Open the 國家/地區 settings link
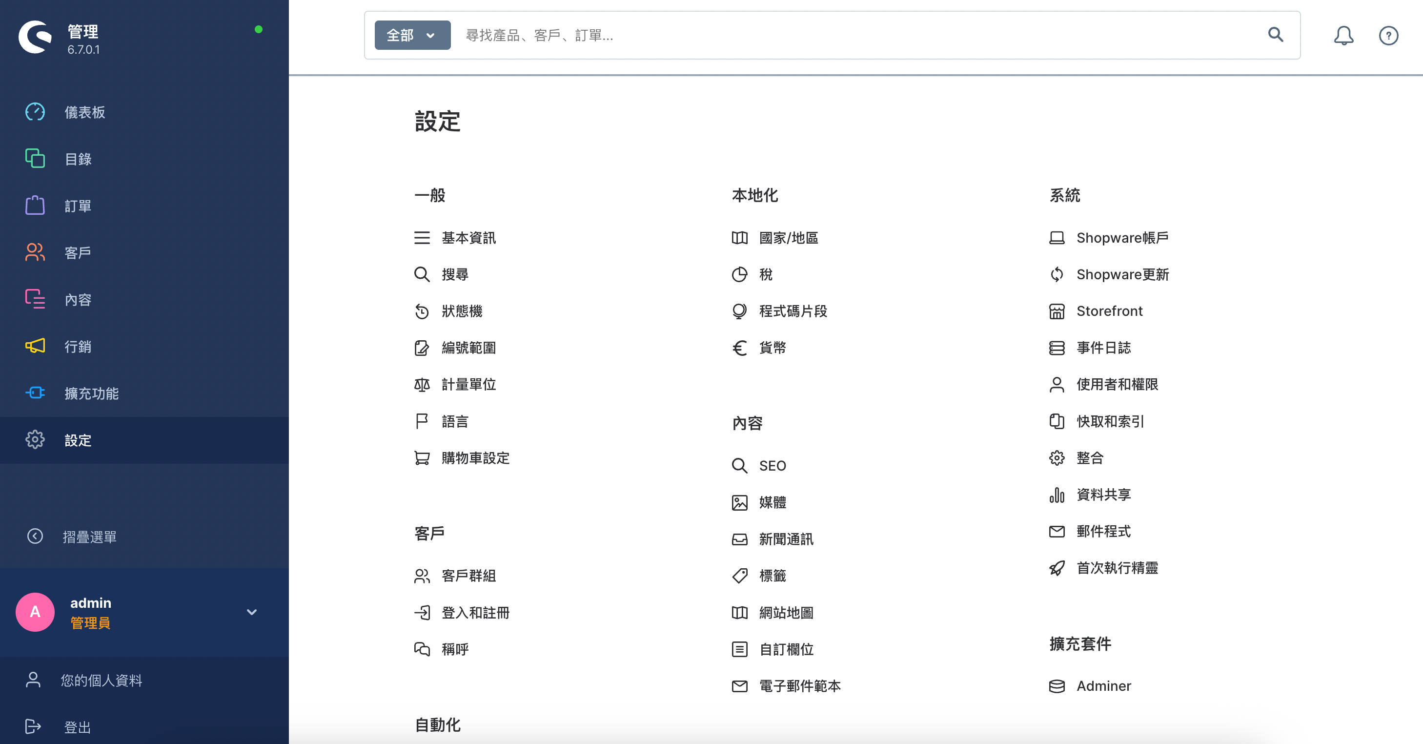 [788, 238]
